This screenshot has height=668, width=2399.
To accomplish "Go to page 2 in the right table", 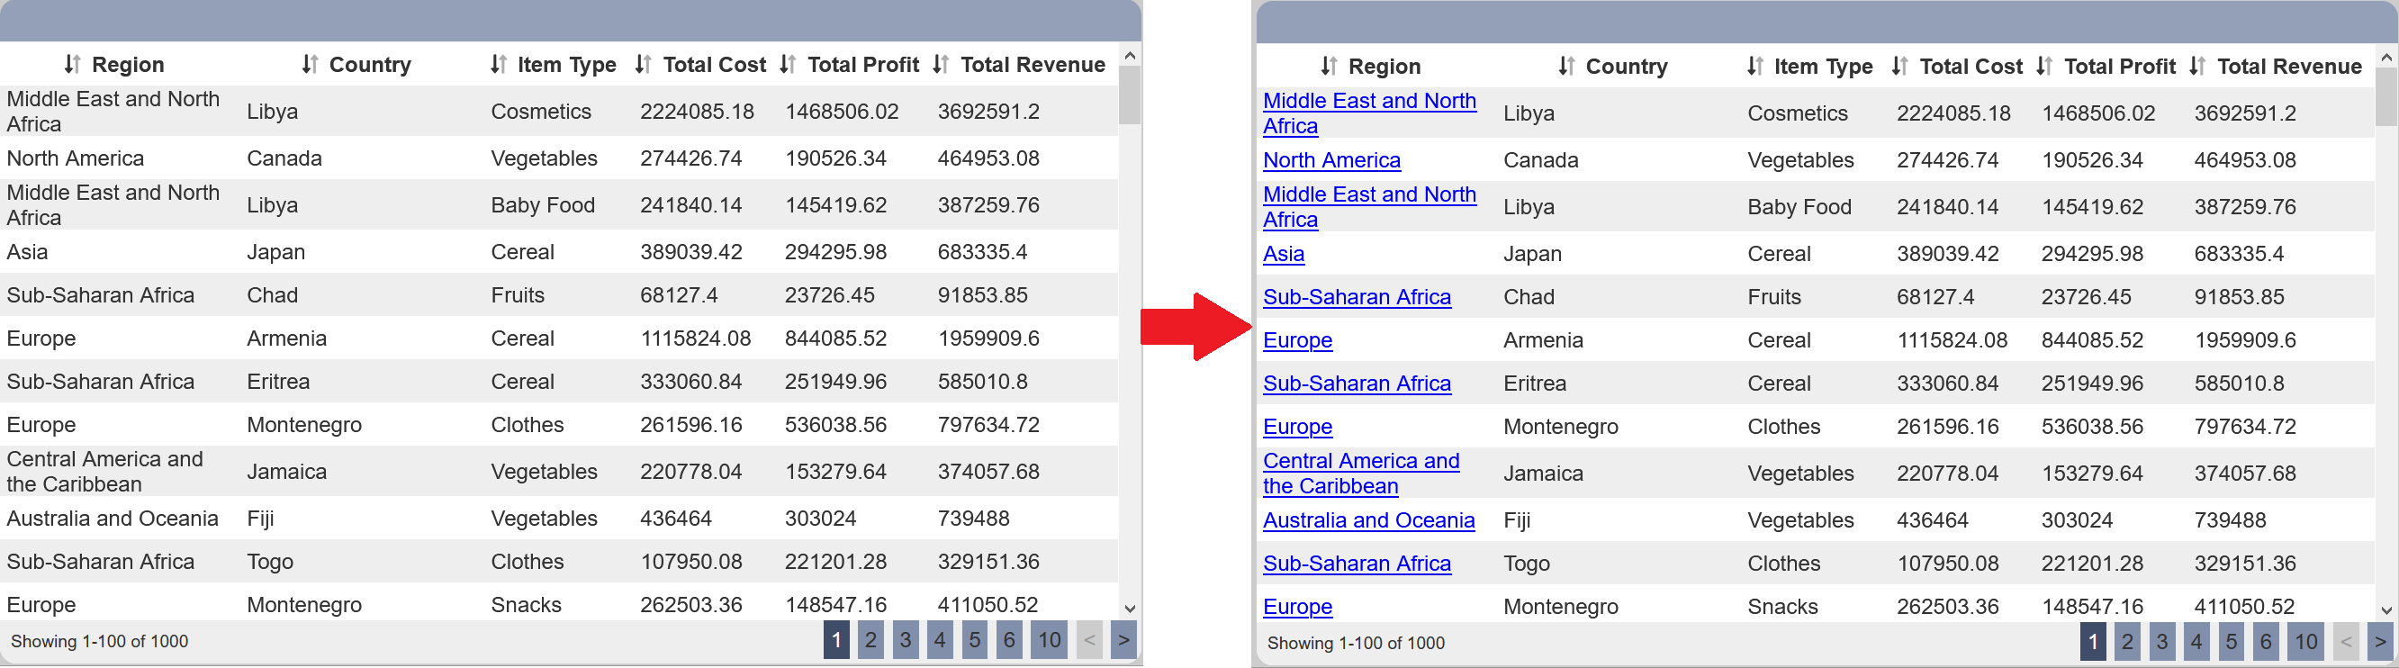I will click(x=2127, y=642).
